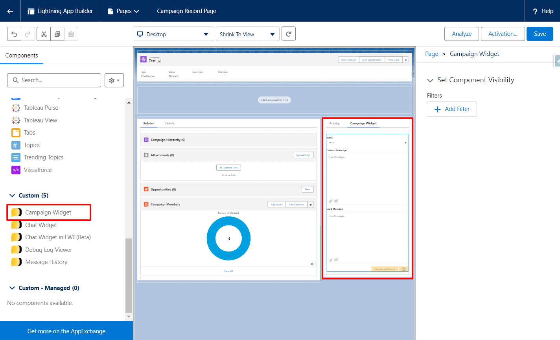The image size is (560, 340).
Task: Click the components list scroll-down arrow
Action: point(129,316)
